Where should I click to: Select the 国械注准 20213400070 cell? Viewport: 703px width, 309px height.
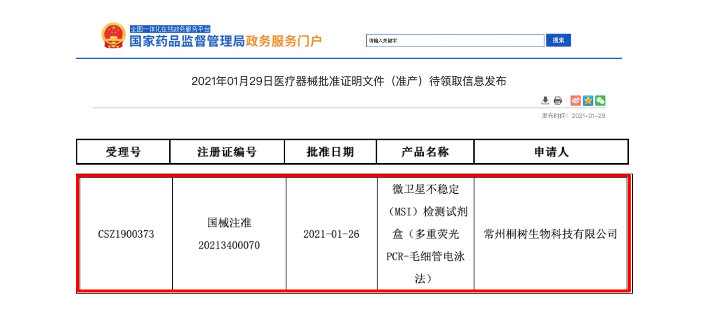coord(229,234)
